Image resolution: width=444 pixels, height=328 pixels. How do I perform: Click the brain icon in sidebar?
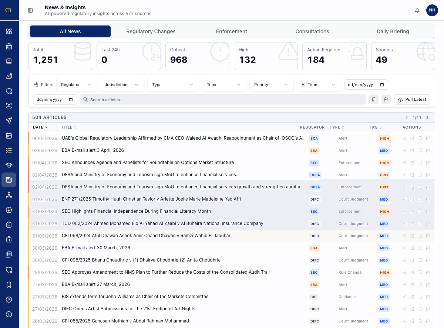pos(9,210)
